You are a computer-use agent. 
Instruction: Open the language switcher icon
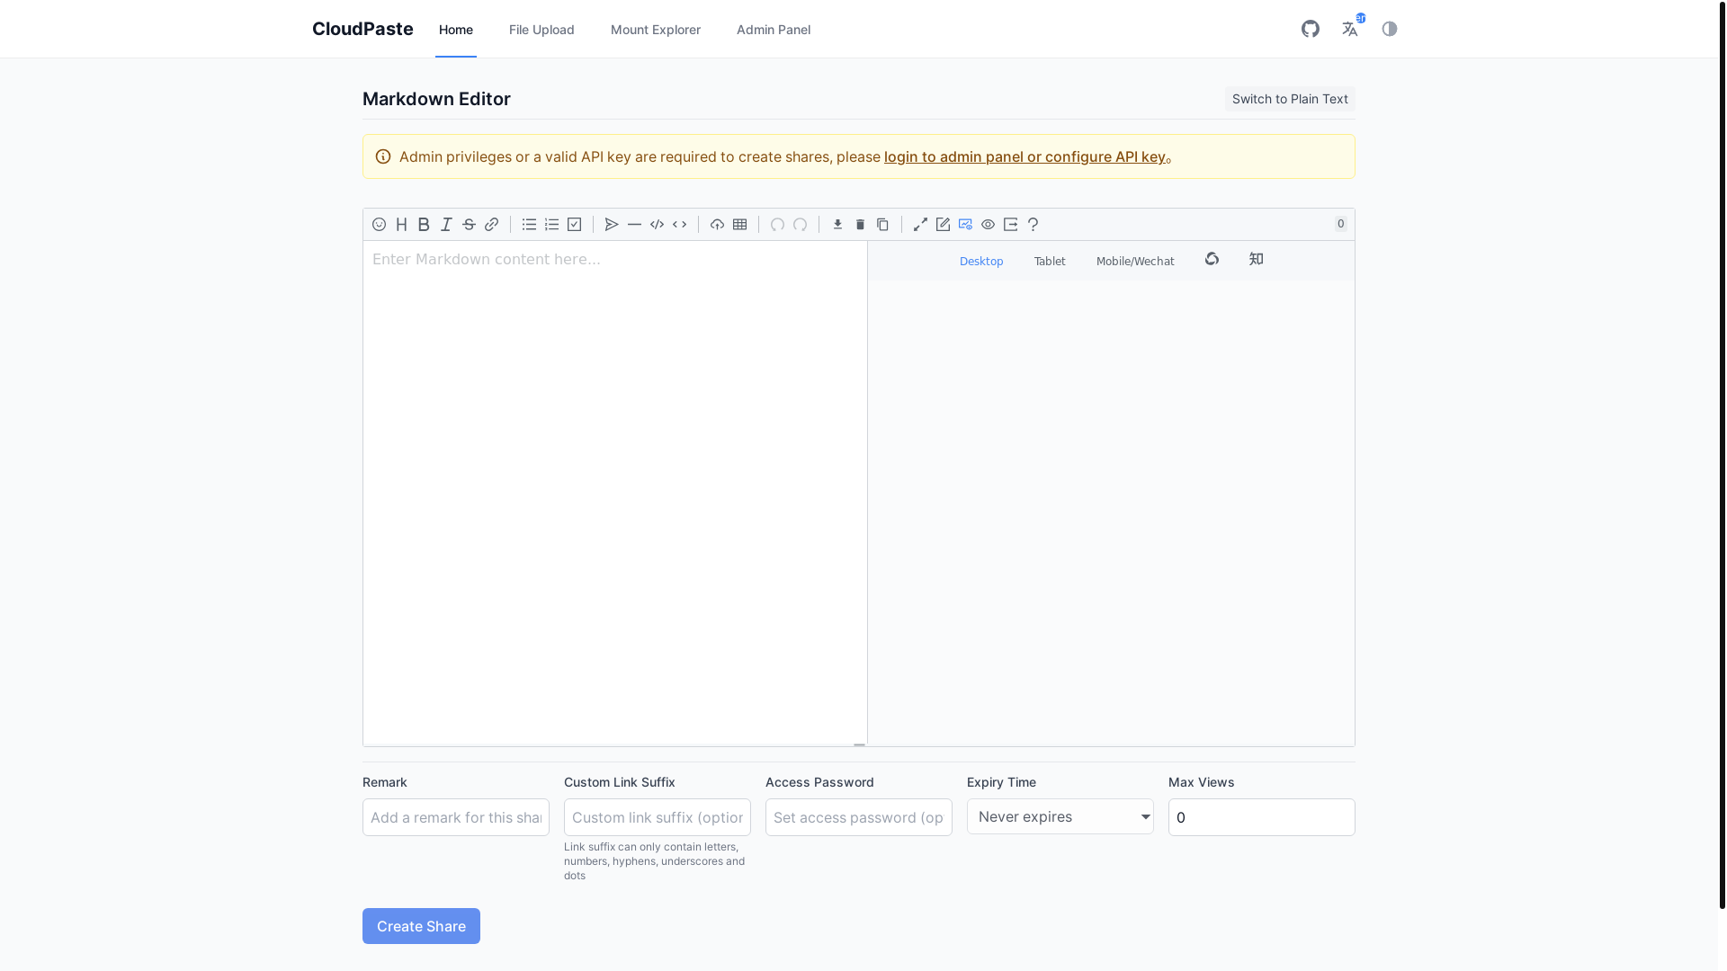click(1350, 29)
